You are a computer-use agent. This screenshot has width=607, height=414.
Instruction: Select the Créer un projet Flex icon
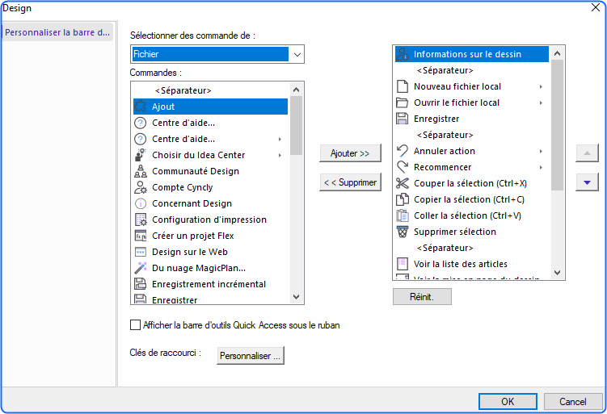coord(140,236)
